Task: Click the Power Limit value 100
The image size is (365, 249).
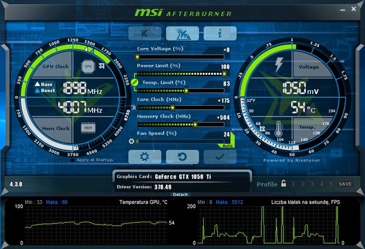Action: coord(225,67)
